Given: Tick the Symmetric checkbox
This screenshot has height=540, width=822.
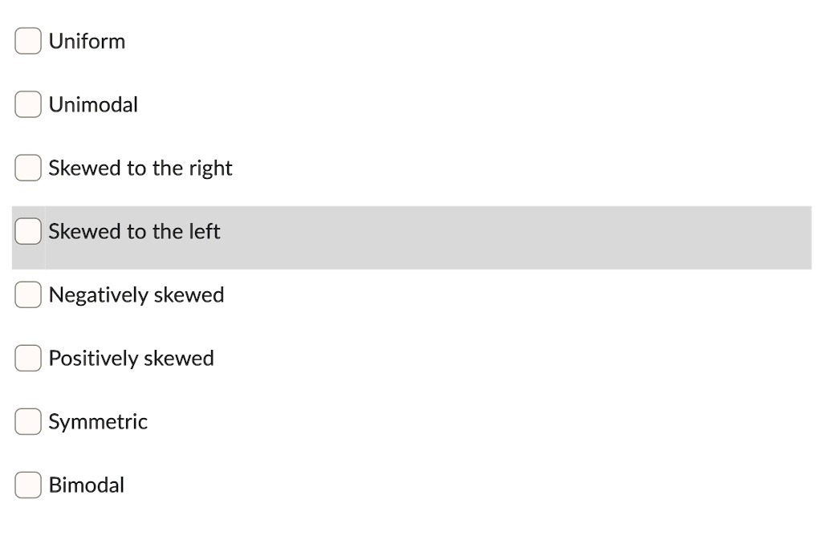Looking at the screenshot, I should pyautogui.click(x=27, y=421).
